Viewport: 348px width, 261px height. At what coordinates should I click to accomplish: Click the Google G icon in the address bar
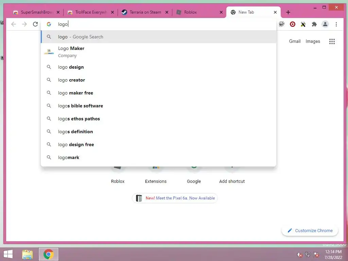(x=49, y=24)
